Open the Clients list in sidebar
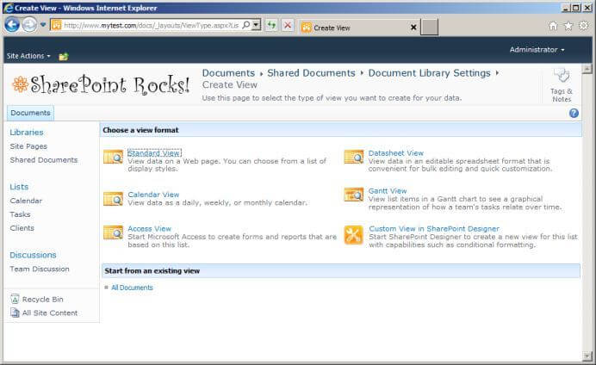596x365 pixels. click(22, 228)
